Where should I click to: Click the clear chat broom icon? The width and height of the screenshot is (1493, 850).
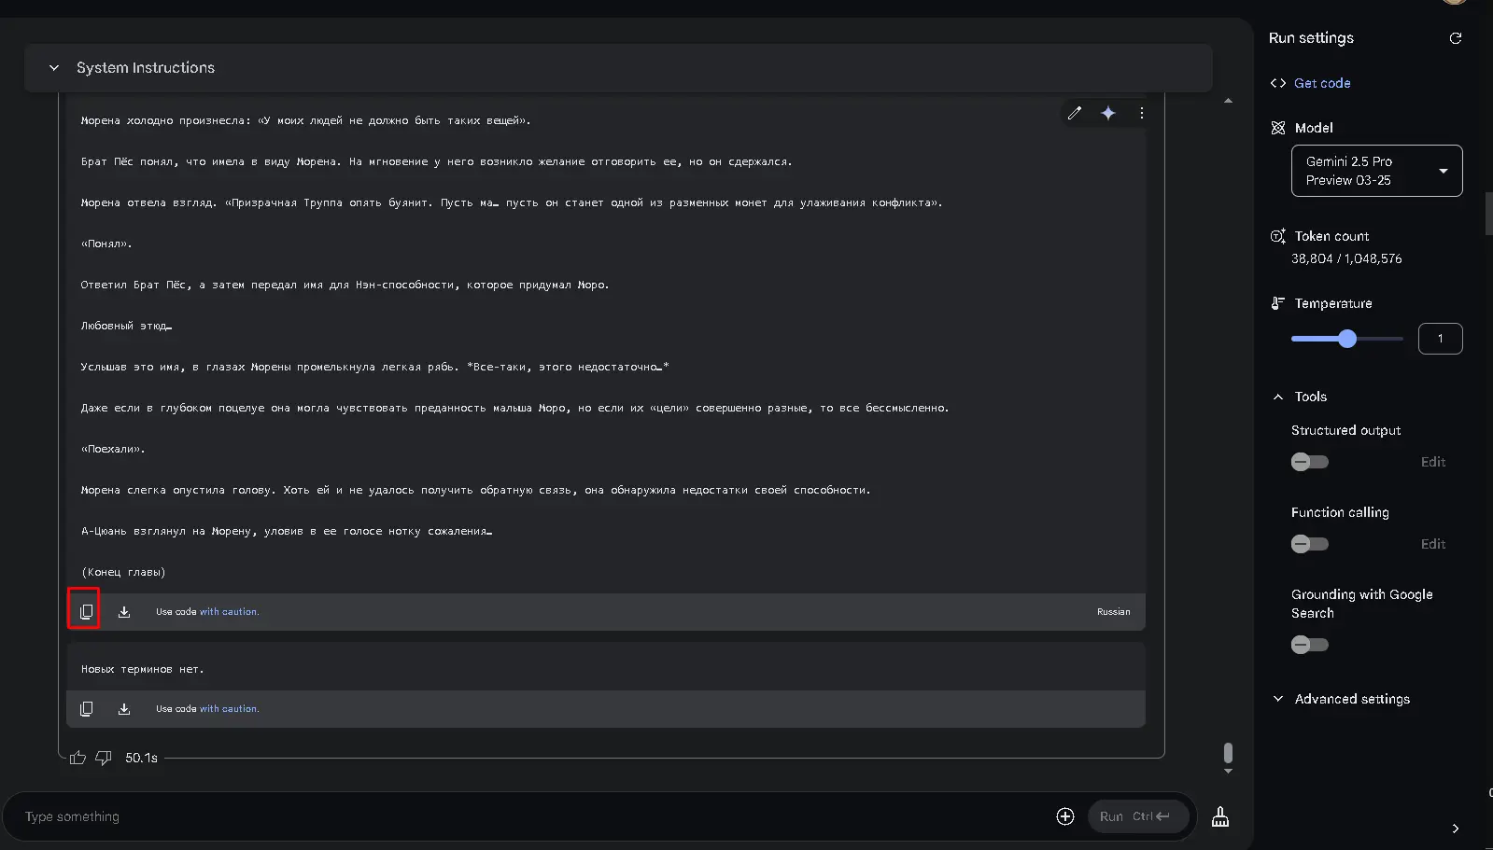coord(1220,816)
